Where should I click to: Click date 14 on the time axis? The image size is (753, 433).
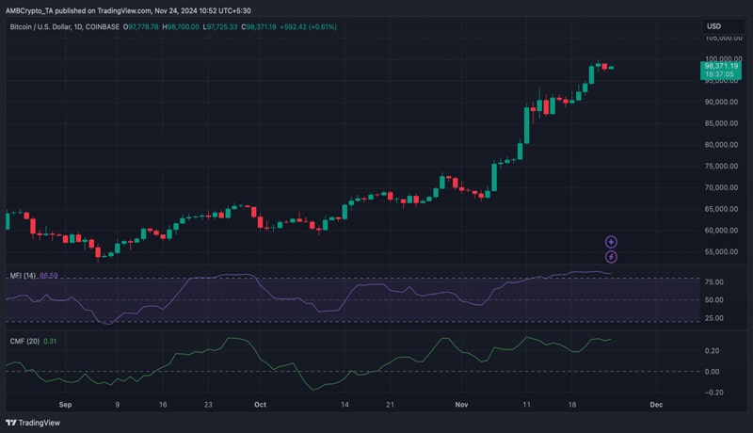pyautogui.click(x=344, y=405)
